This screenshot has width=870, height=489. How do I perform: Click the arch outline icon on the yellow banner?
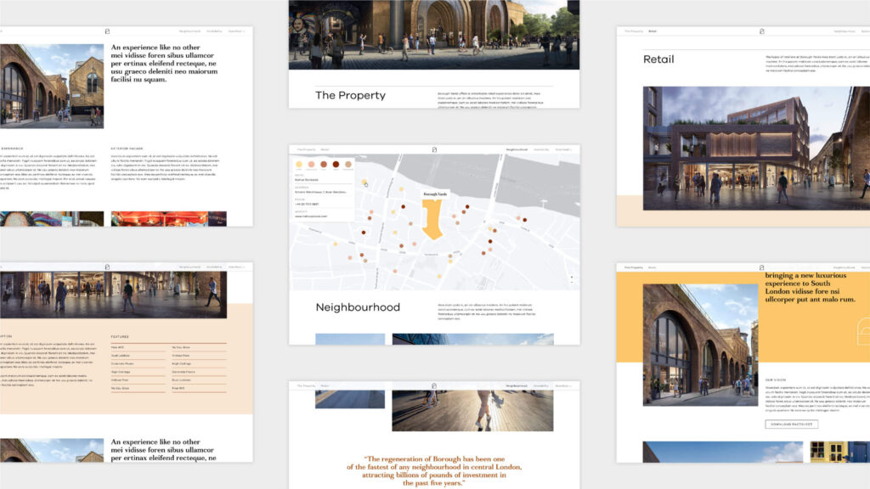pos(863,331)
